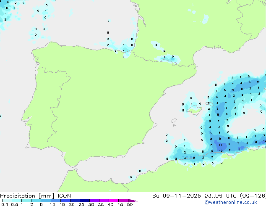The width and height of the screenshot is (266, 206).
Task: Click the 30–35 mm purple legend swatch
Action: tap(94, 201)
